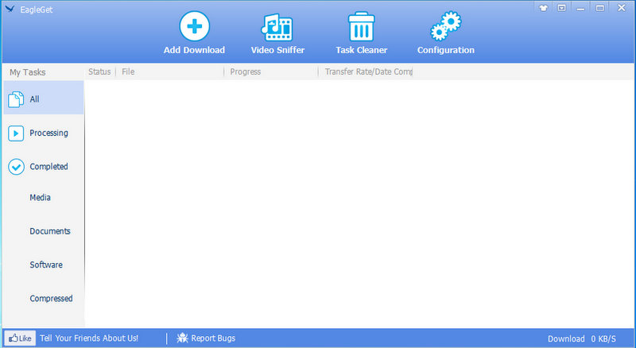This screenshot has height=348, width=636.
Task: Click the EagleGet logo icon
Action: (x=10, y=9)
